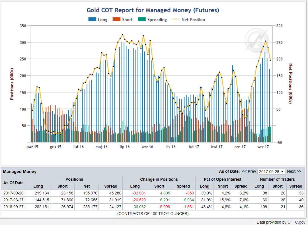This screenshot has width=308, height=225.
Task: Go to the previous date with << Prev
Action: (x=249, y=171)
